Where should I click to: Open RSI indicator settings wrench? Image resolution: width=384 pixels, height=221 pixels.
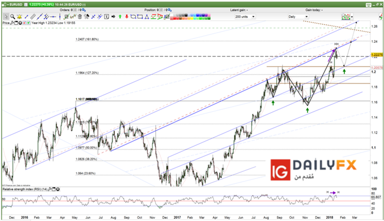50,189
